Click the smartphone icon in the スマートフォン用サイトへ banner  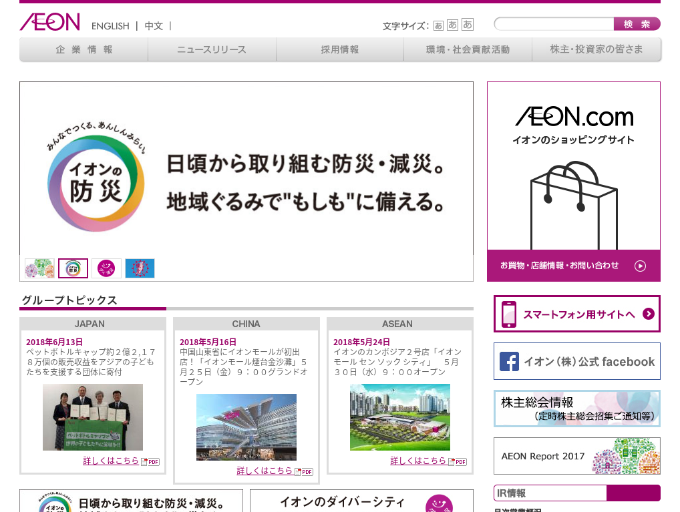pyautogui.click(x=509, y=314)
